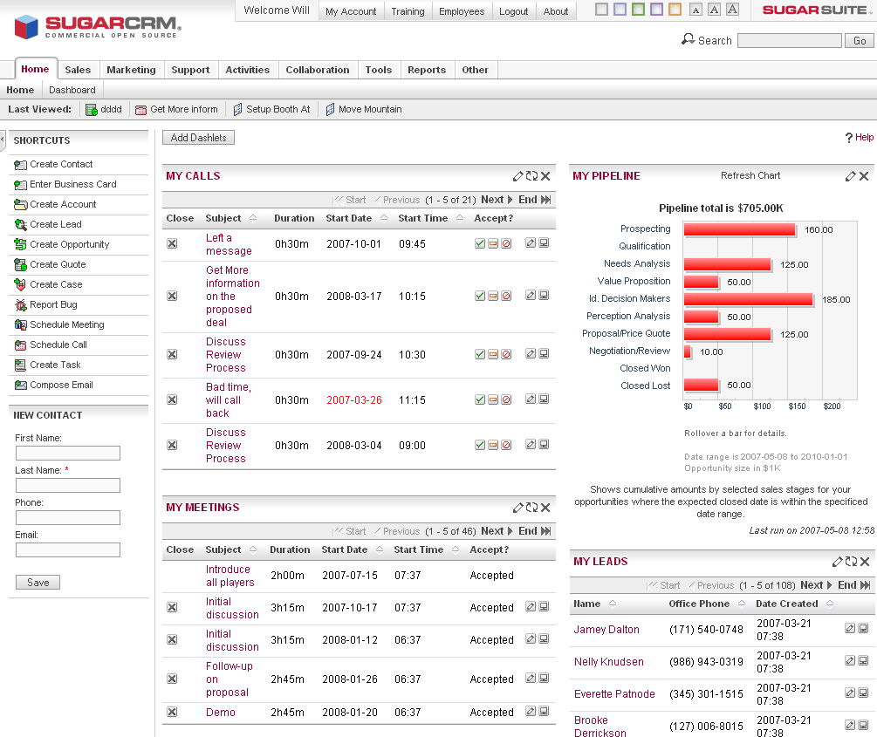The image size is (877, 737).
Task: Edit the Jamey Dalton lead record
Action: coord(850,628)
